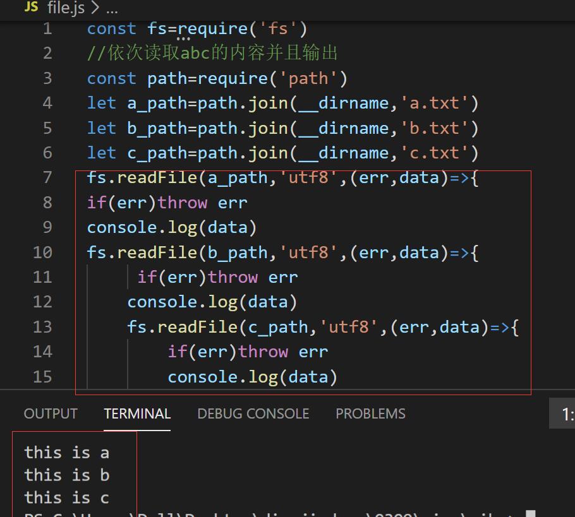Click the a_path variable declaration on line 4
This screenshot has width=575, height=517.
point(157,104)
